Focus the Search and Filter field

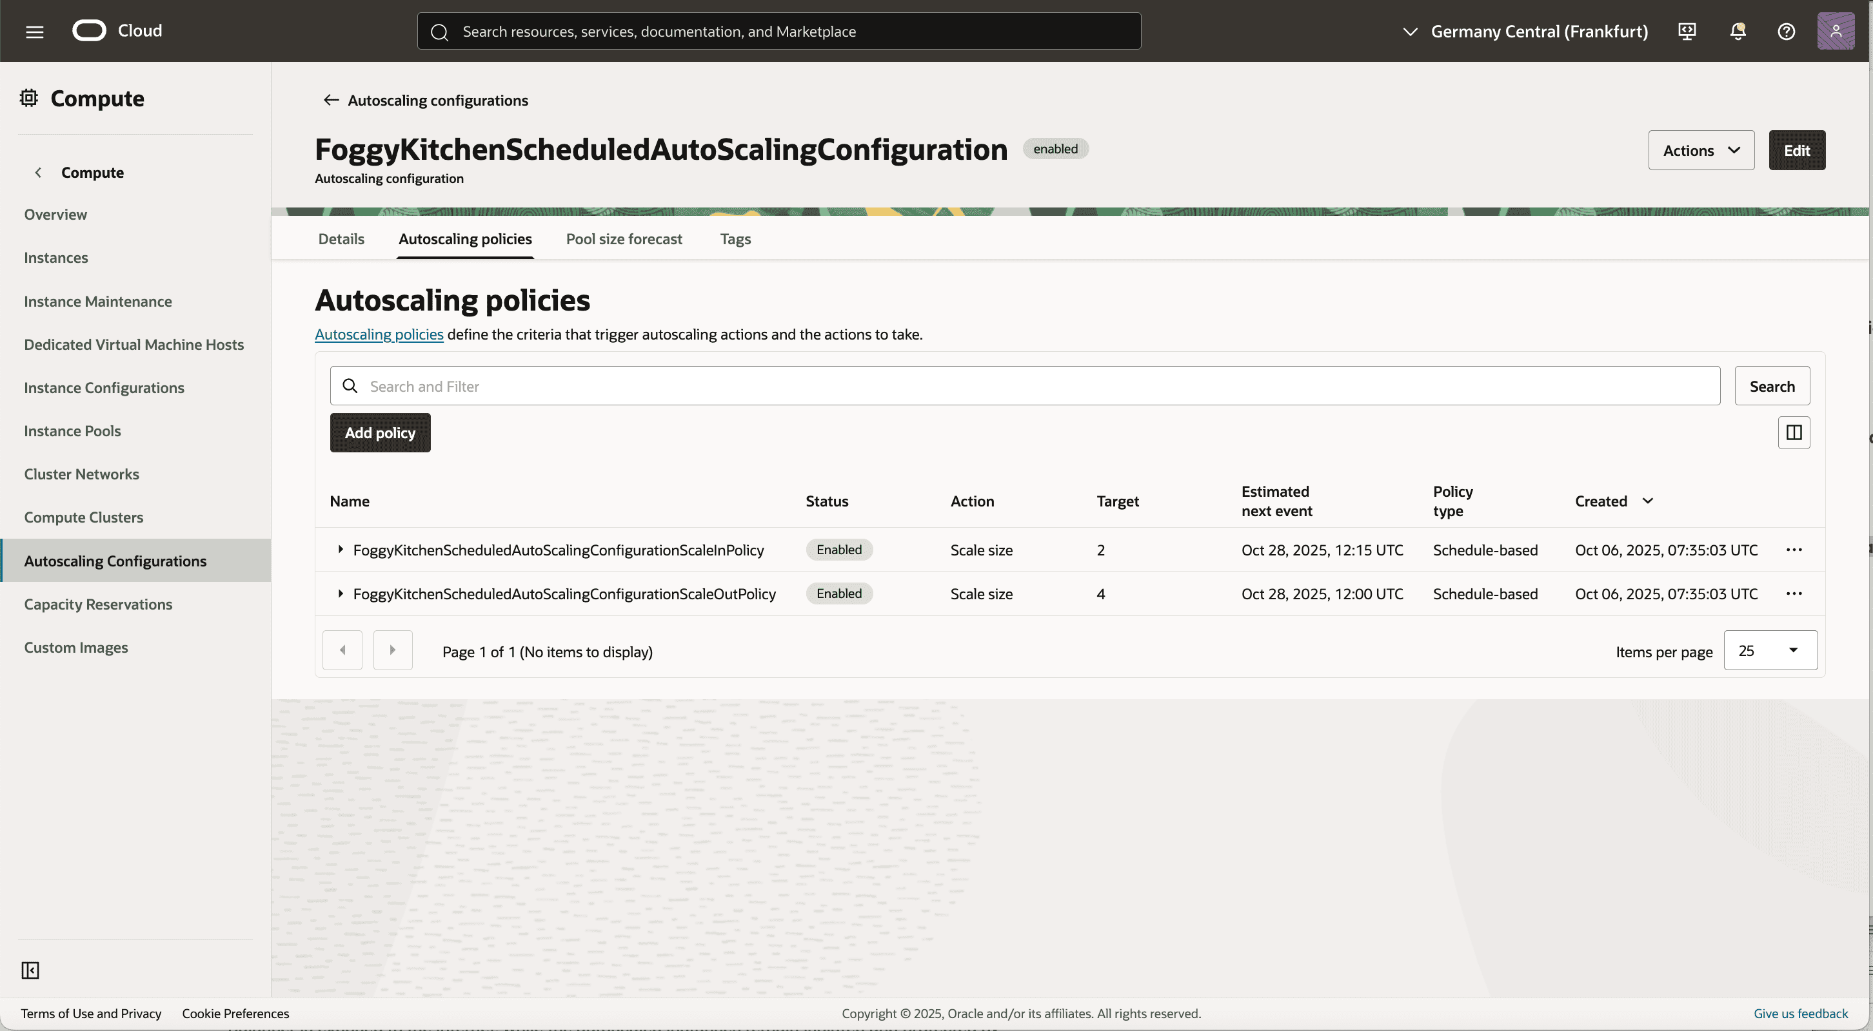tap(1026, 386)
